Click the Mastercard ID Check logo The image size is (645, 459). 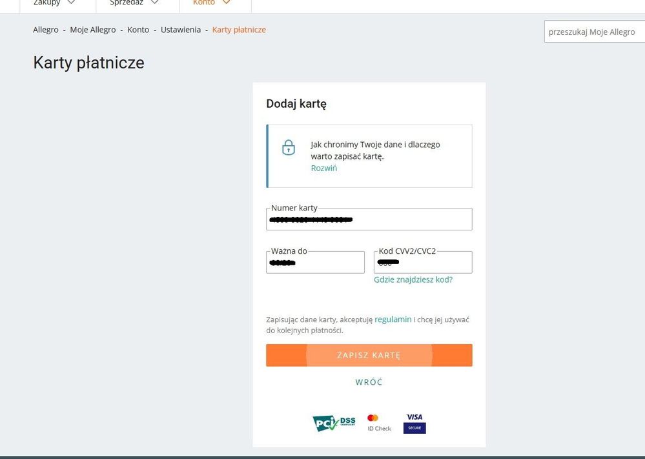click(x=379, y=423)
